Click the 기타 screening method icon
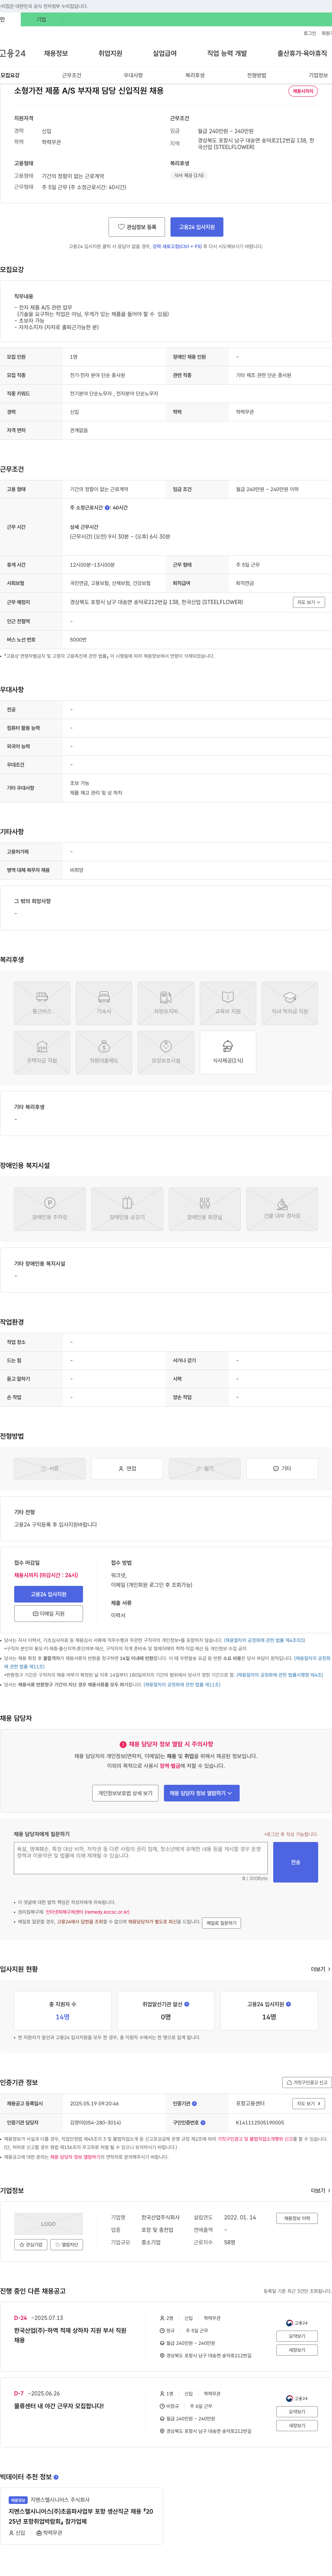 pyautogui.click(x=282, y=1468)
